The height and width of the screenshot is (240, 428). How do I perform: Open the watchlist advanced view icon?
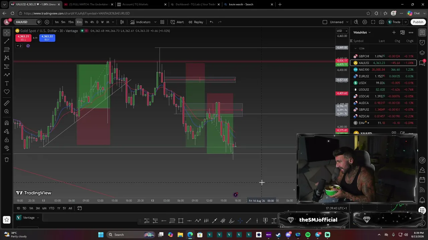pyautogui.click(x=403, y=32)
